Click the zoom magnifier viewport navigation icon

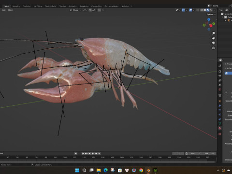click(x=214, y=33)
